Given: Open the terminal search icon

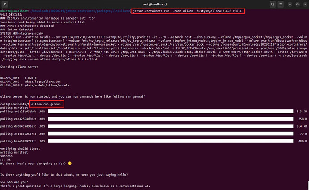Looking at the screenshot, I should 273,4.
